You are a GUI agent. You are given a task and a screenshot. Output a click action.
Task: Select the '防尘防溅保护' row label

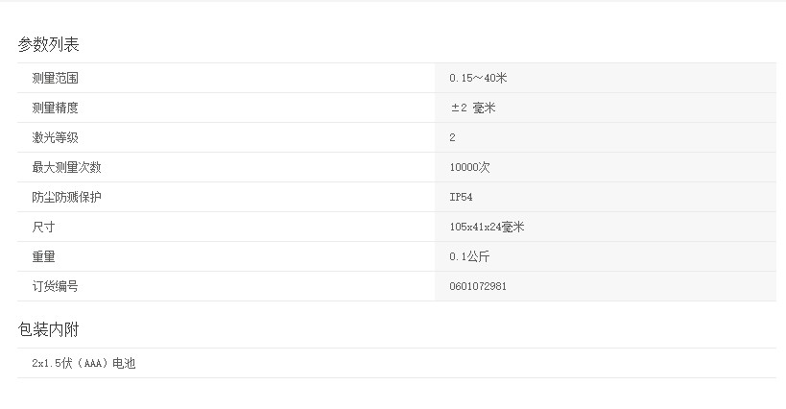pos(66,197)
